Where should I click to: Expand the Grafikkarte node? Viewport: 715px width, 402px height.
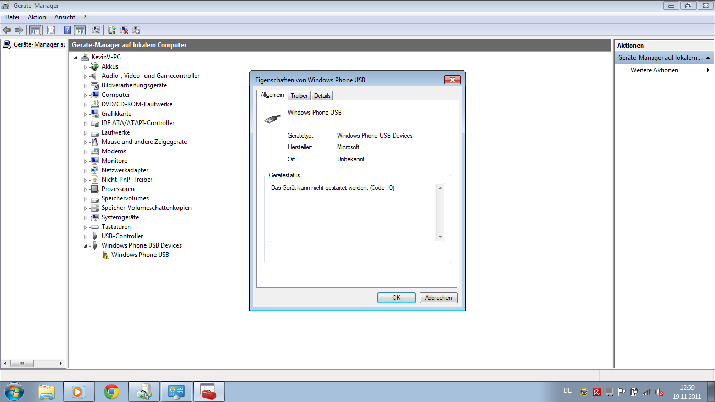tap(85, 114)
